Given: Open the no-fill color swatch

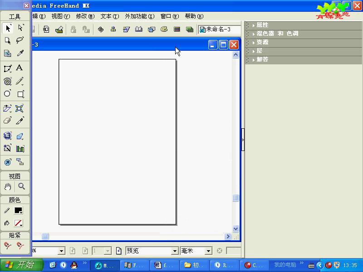Looking at the screenshot, I should [x=19, y=223].
